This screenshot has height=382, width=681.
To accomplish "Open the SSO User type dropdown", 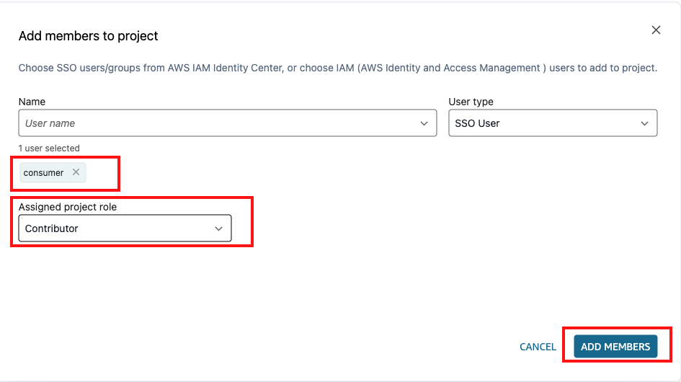I will pyautogui.click(x=552, y=123).
